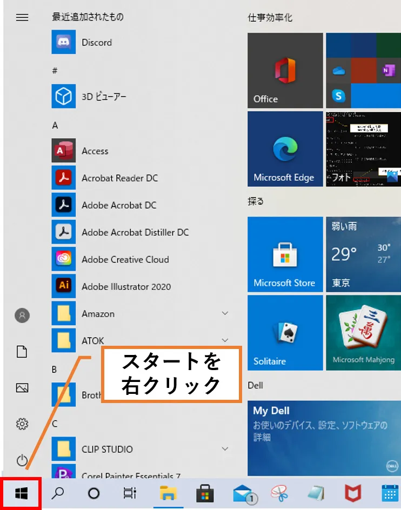Open Cortana circle on taskbar

coord(93,493)
